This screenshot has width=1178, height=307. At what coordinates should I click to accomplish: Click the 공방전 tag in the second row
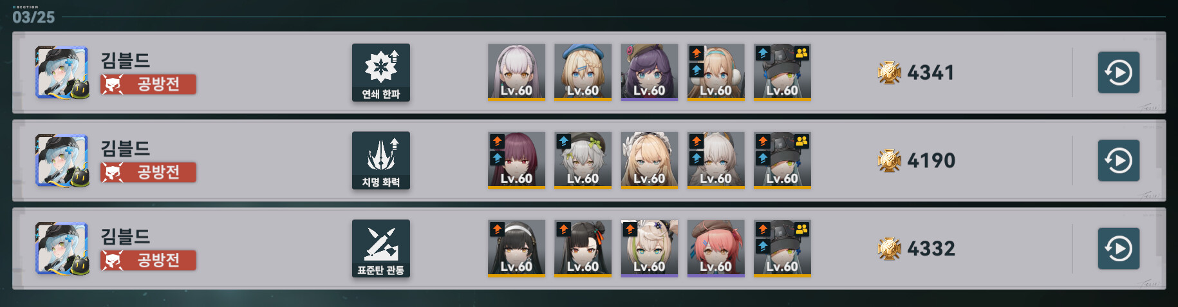pyautogui.click(x=149, y=172)
